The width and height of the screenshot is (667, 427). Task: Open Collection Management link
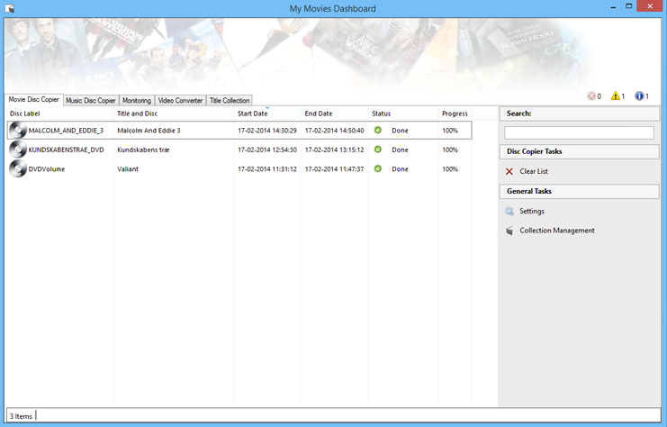click(557, 231)
